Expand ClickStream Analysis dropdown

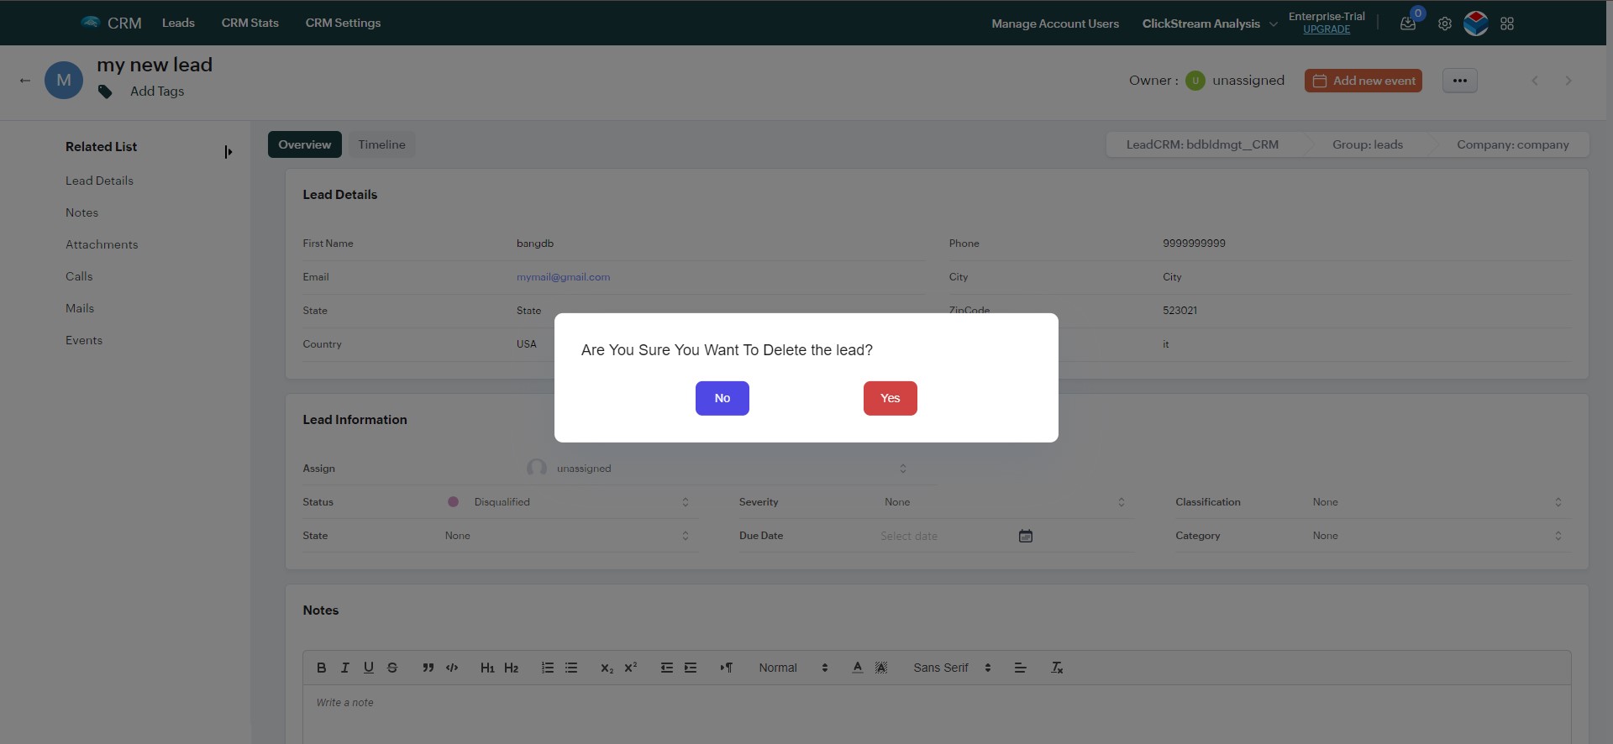[1210, 24]
